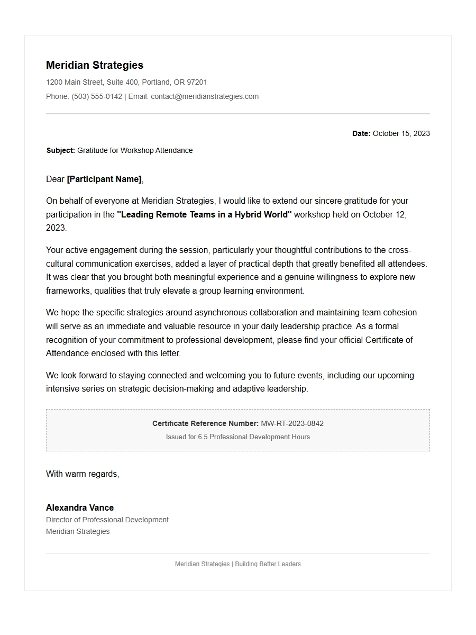Click the paragraph starting "Your active engagement"
This screenshot has width=476, height=635.
[237, 270]
